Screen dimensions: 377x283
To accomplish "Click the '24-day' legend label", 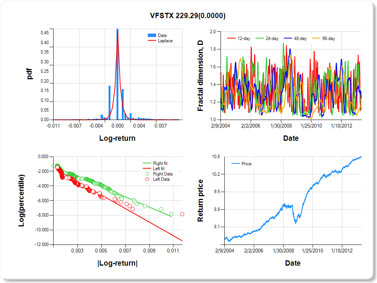I will click(272, 38).
